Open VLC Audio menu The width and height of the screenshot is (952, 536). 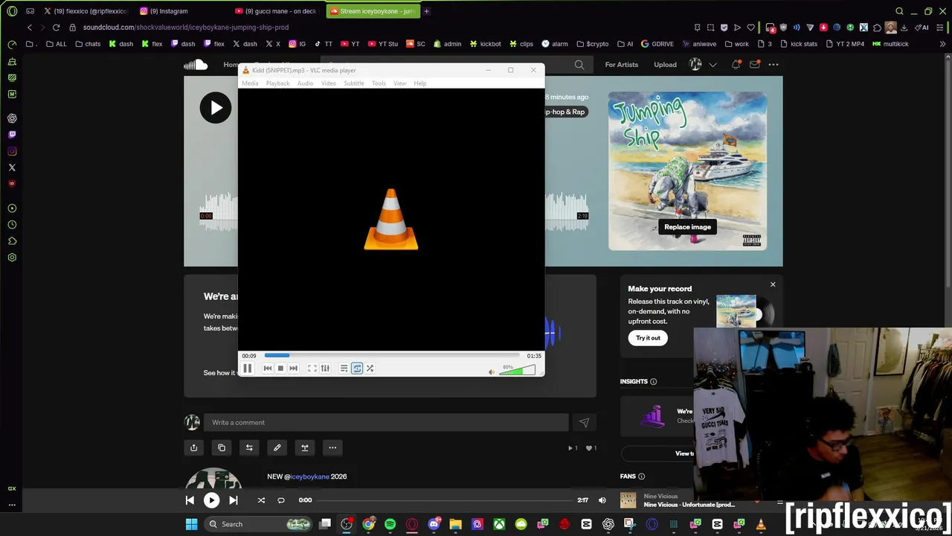pyautogui.click(x=305, y=83)
